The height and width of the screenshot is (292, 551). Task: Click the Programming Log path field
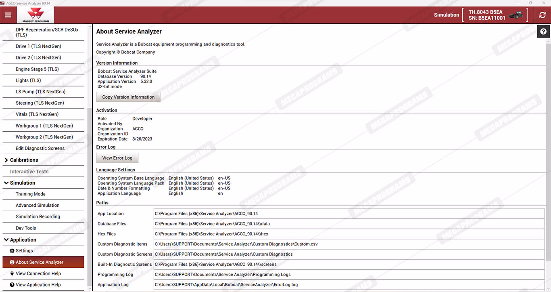click(x=349, y=274)
